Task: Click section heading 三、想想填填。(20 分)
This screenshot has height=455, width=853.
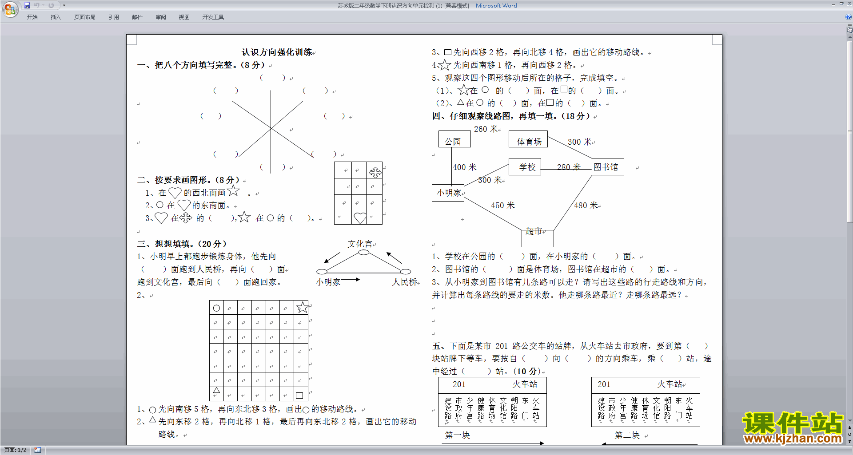Action: point(182,244)
